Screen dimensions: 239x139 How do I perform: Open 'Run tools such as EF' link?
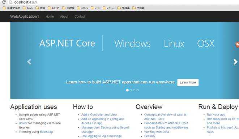[223, 121]
